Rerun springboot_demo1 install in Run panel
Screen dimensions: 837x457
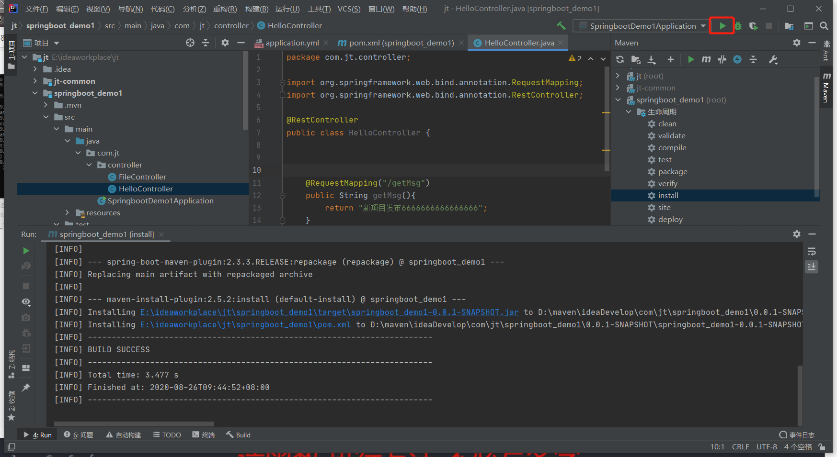point(26,251)
